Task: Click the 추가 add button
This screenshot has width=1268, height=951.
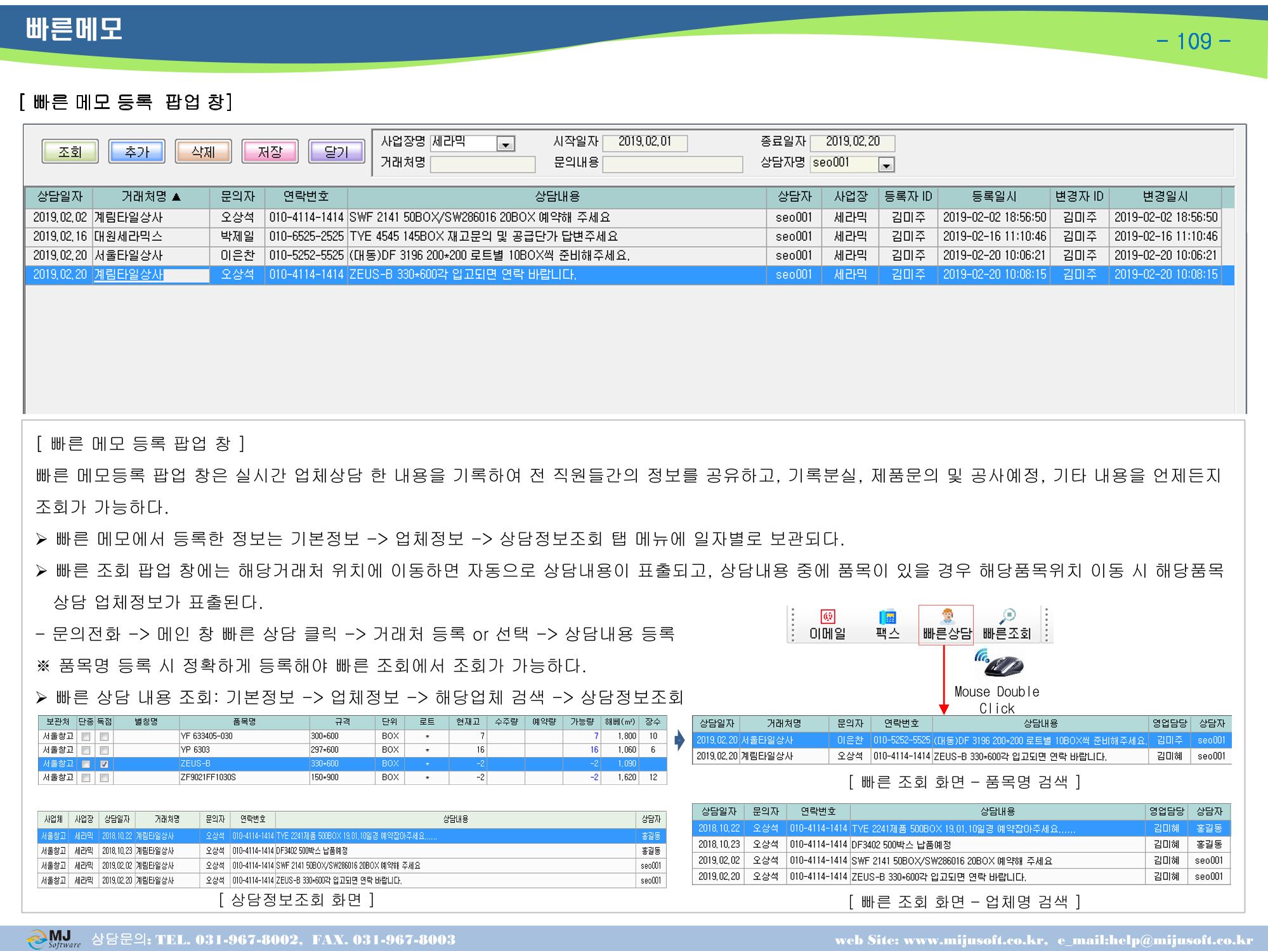Action: [x=136, y=152]
